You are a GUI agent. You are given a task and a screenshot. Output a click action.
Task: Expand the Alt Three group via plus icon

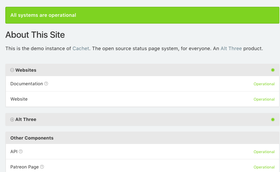[12, 119]
